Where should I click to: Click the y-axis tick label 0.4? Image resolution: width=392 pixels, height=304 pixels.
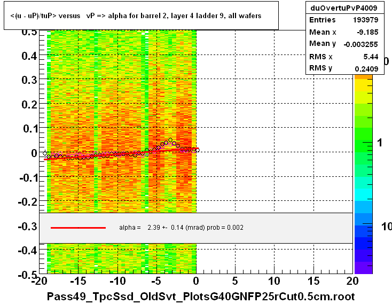[x=29, y=56]
